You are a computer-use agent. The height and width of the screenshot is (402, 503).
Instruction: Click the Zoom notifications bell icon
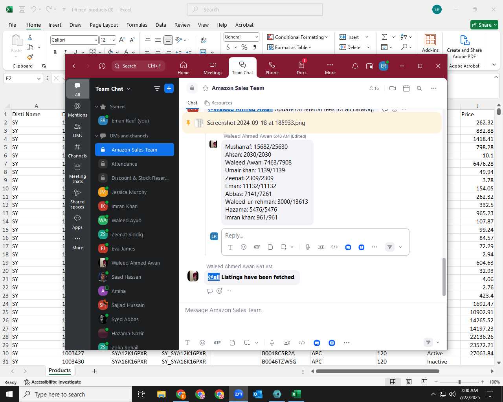click(355, 66)
